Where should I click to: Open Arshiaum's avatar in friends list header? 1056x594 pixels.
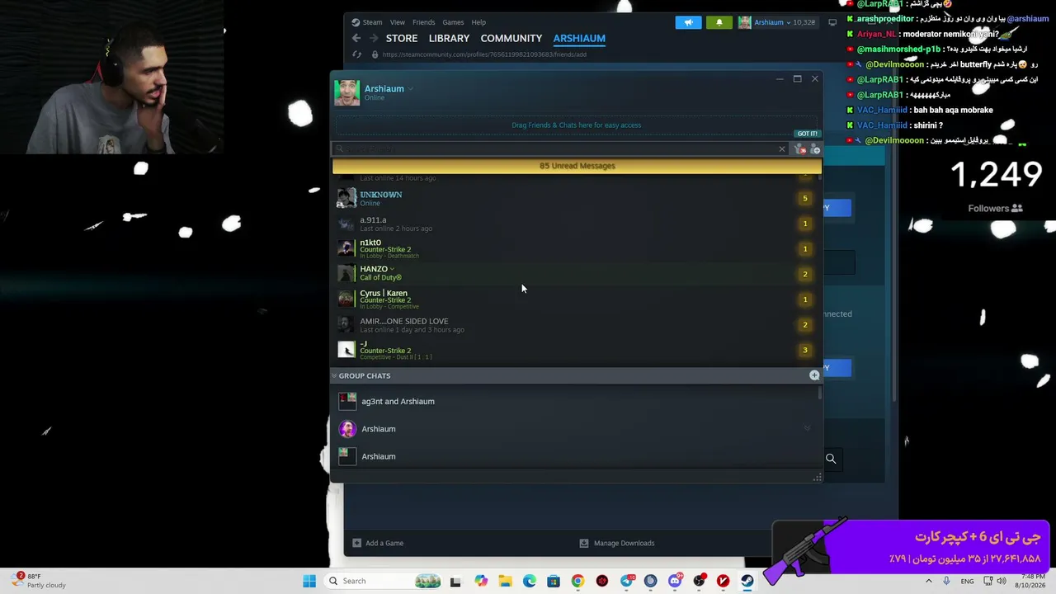(x=347, y=92)
